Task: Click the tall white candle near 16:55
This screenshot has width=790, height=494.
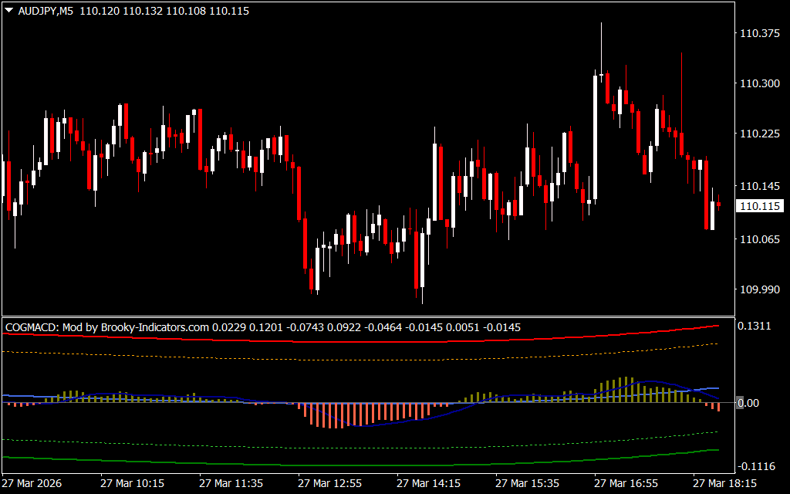Action: 595,139
